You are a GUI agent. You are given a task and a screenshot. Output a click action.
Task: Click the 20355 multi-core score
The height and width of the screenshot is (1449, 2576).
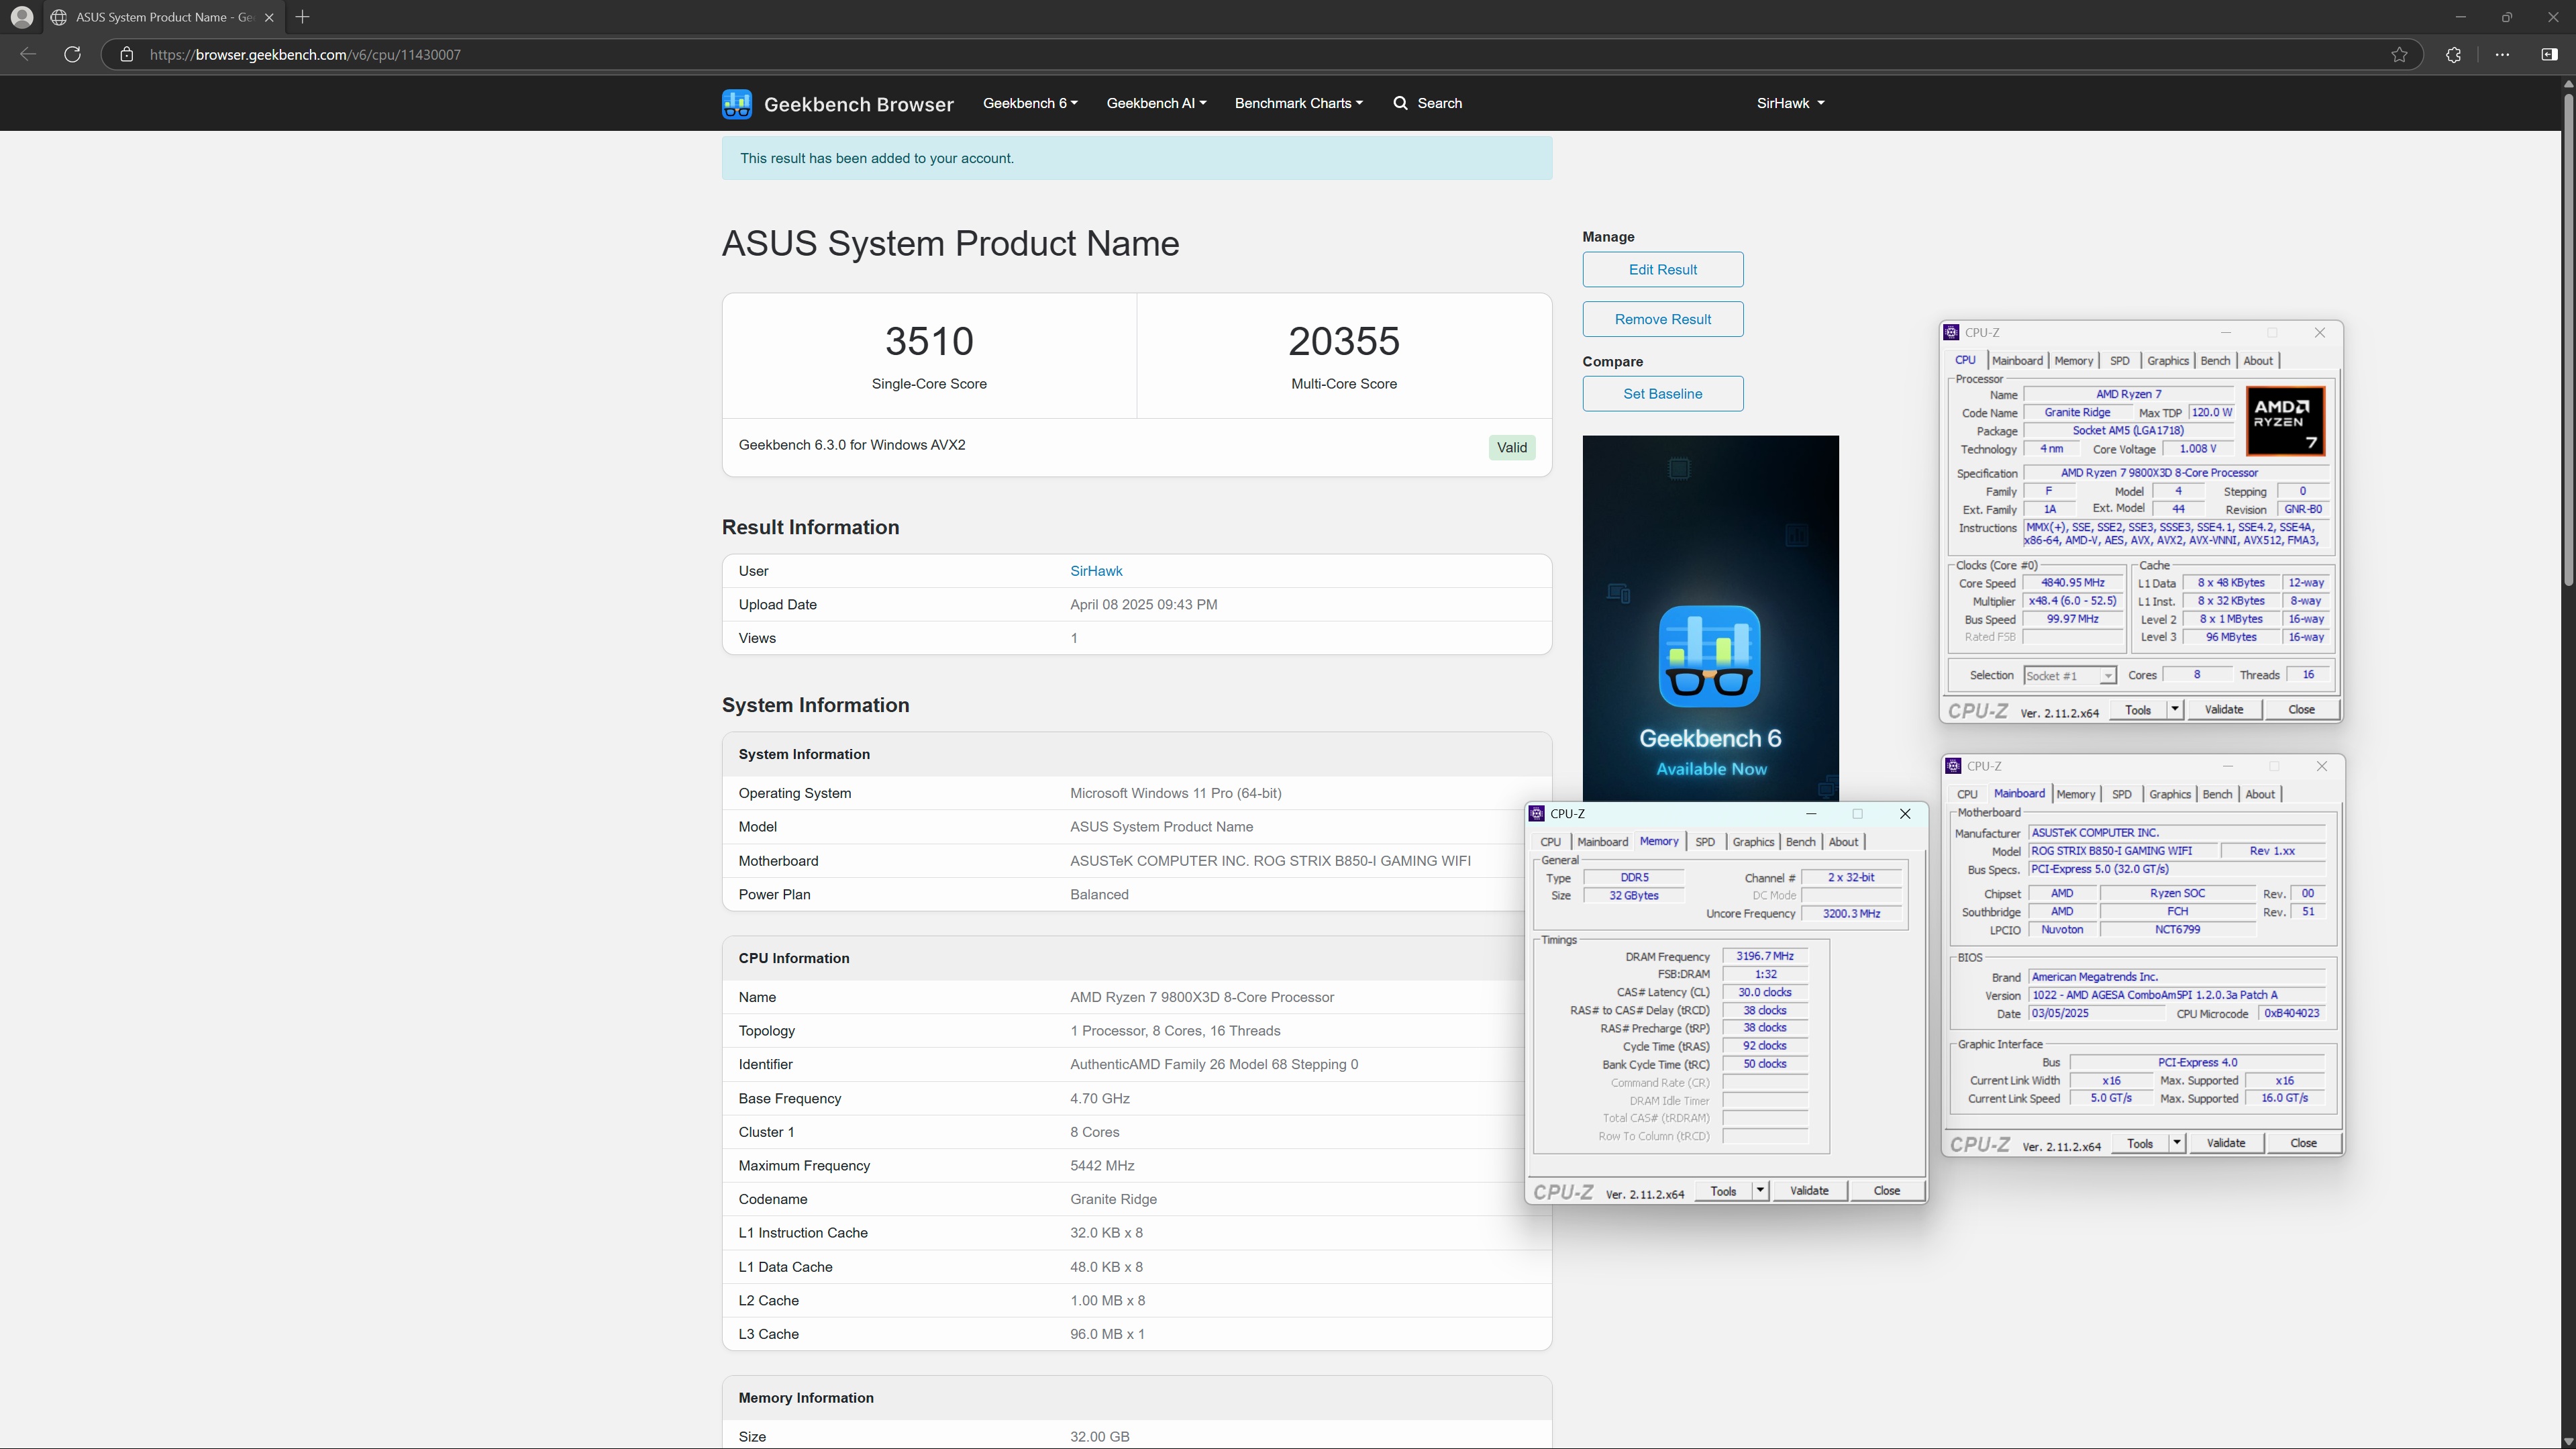pyautogui.click(x=1343, y=341)
